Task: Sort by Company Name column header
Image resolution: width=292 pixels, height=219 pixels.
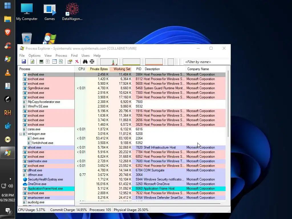Action: (206, 69)
